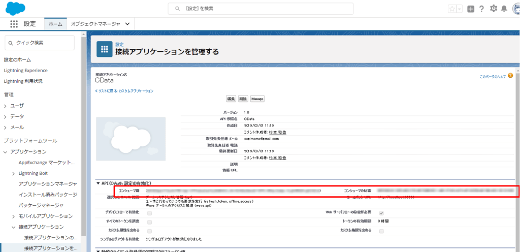This screenshot has height=252, width=520.
Task: Open the global actions plus icon
Action: pos(471,9)
